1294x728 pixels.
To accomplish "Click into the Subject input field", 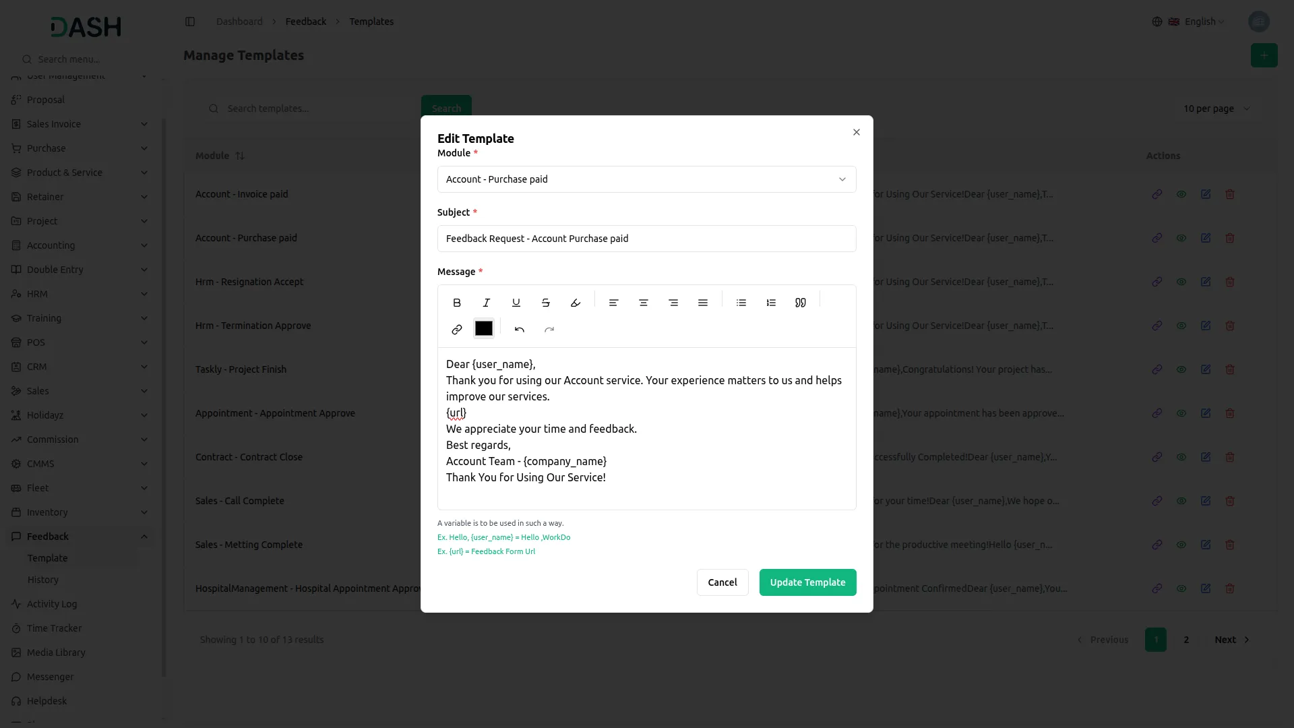I will point(646,239).
